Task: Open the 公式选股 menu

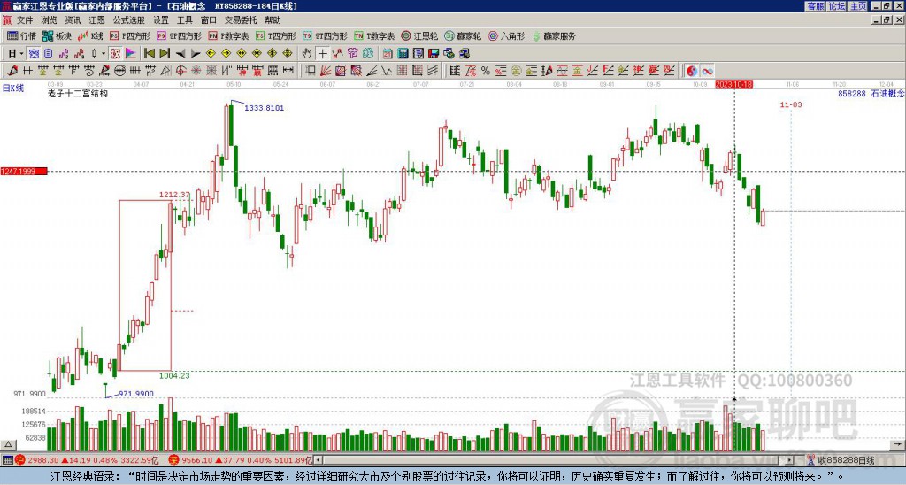Action: (129, 20)
